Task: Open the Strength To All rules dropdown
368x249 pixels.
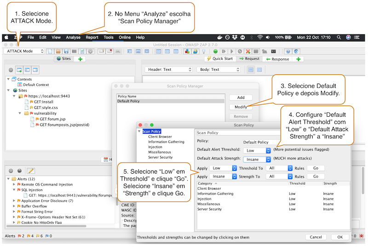Action: point(279,176)
